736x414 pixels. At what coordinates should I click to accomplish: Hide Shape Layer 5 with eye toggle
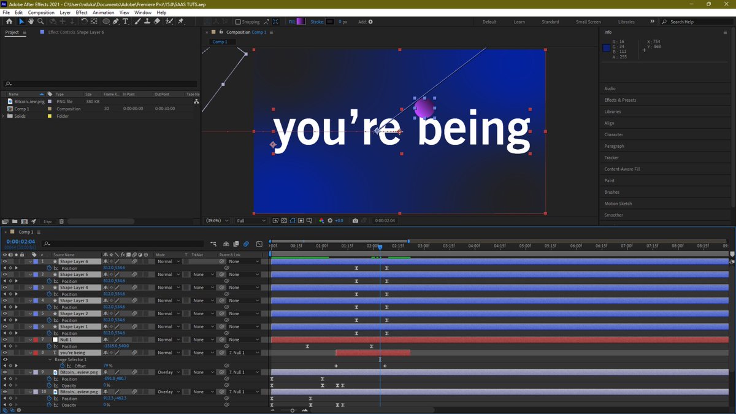click(x=4, y=274)
